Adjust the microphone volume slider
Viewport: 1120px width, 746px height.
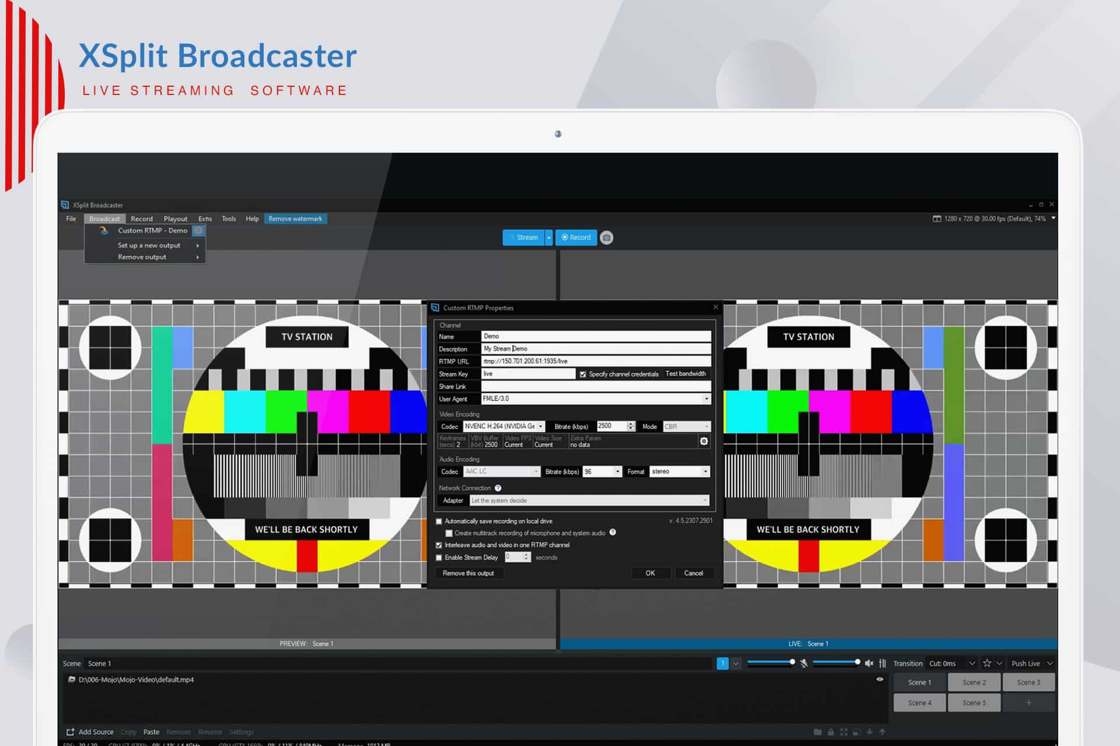click(771, 663)
